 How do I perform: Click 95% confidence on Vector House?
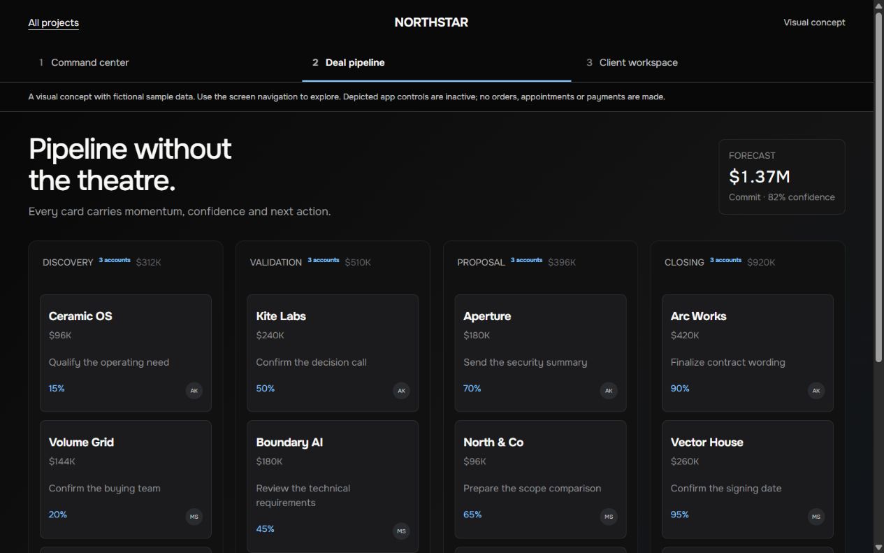[x=680, y=514]
